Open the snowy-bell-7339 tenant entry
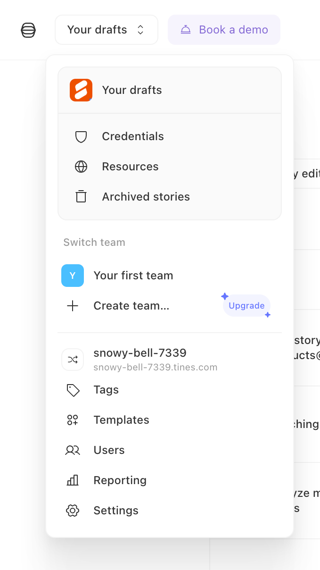Viewport: 320px width, 570px height. click(140, 352)
